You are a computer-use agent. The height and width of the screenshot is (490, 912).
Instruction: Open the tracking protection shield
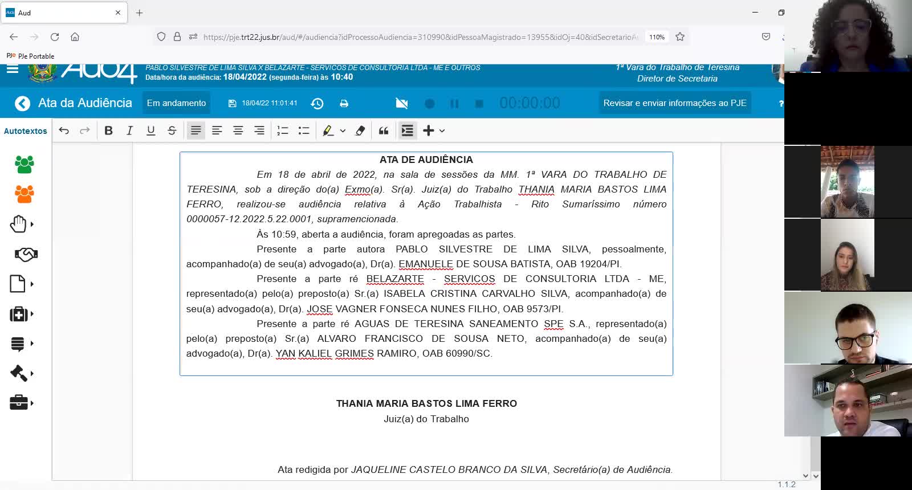tap(161, 37)
